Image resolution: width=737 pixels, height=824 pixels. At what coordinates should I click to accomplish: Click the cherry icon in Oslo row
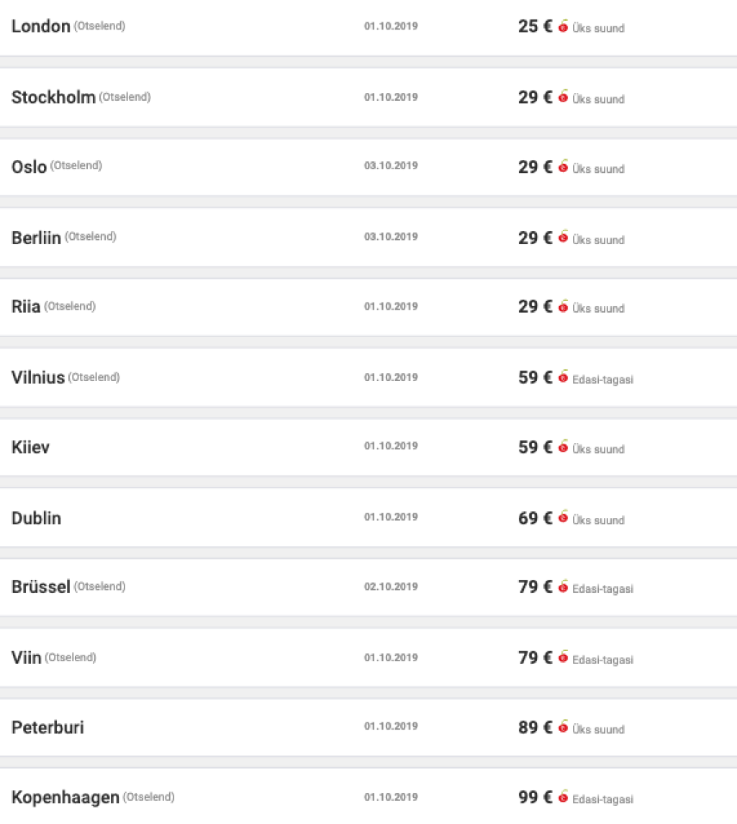coord(563,167)
